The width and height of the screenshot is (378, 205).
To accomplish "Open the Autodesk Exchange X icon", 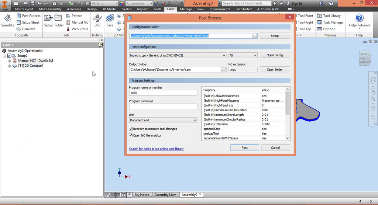I will coord(322,3).
